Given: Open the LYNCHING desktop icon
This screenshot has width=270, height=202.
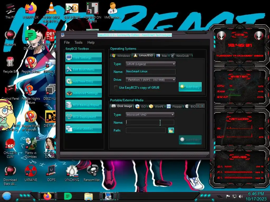Looking at the screenshot, I should [x=72, y=174].
